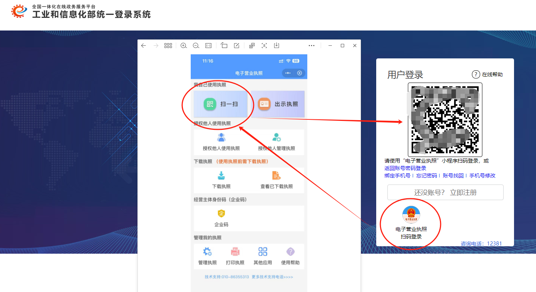536x292 pixels.
Task: Click the login QR code image
Action: (445, 120)
